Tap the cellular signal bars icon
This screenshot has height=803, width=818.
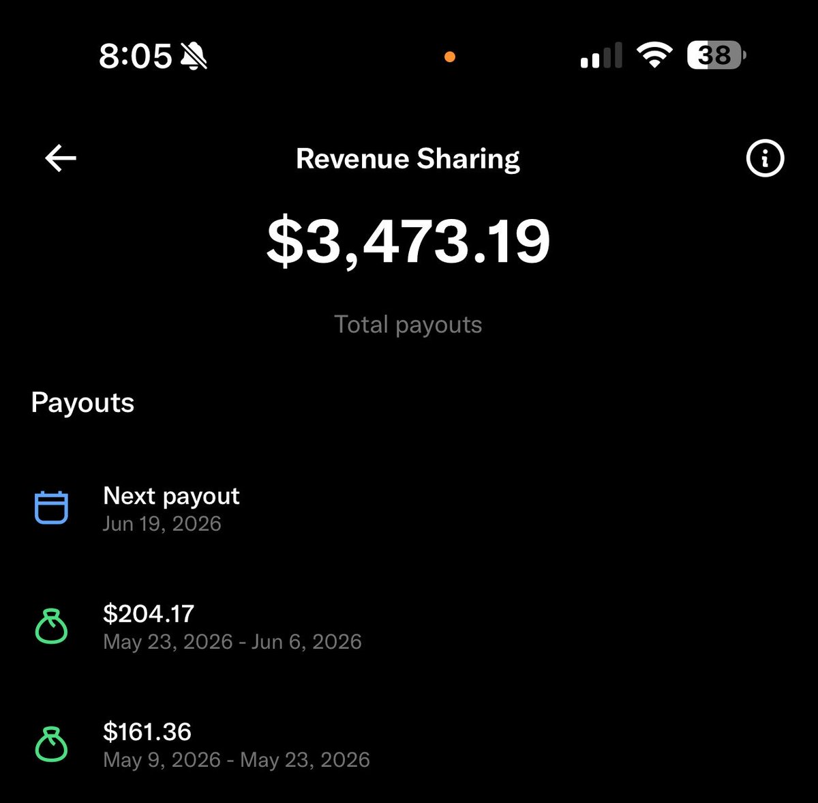pos(601,55)
